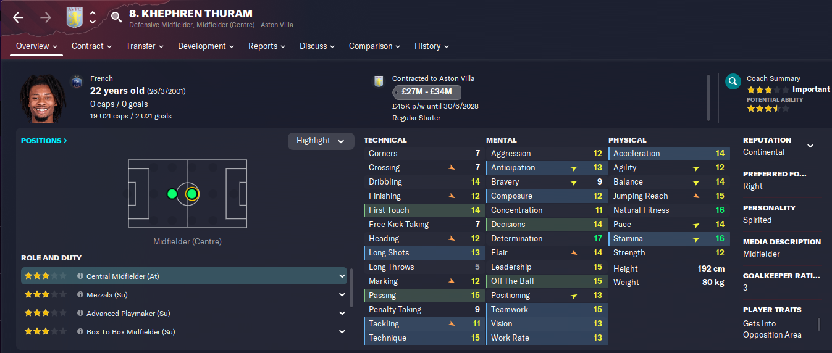
Task: Click info icon beside Mezzala (Su)
Action: pos(80,295)
